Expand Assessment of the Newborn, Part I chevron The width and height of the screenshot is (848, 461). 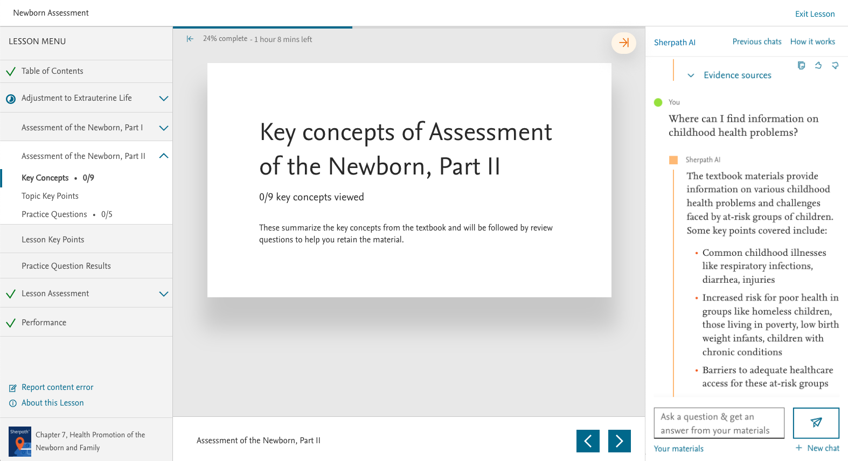164,128
